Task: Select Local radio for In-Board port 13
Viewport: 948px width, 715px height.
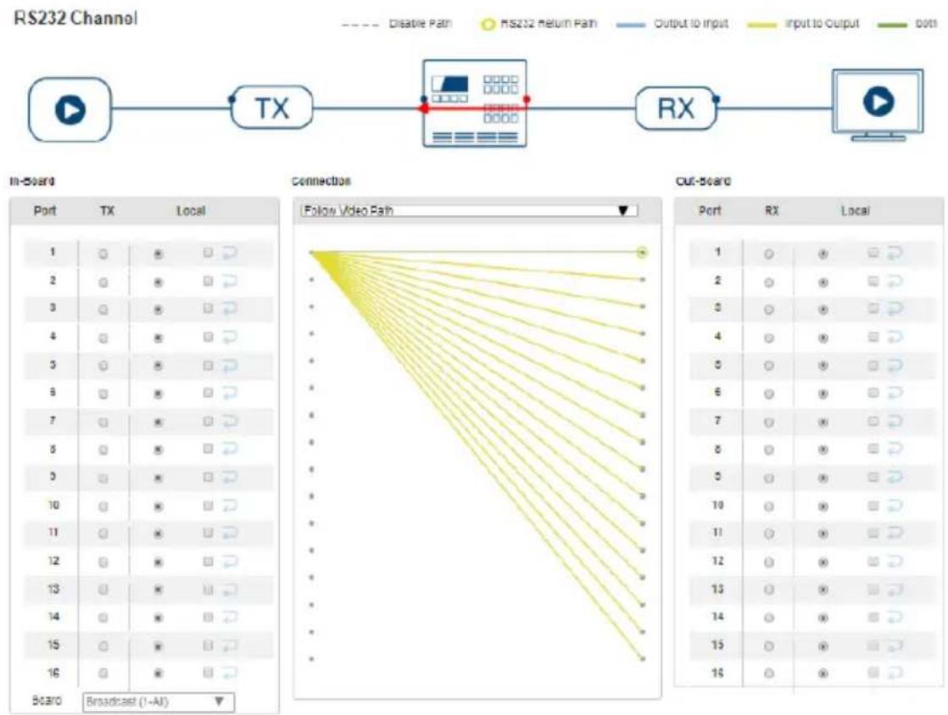Action: tap(158, 589)
